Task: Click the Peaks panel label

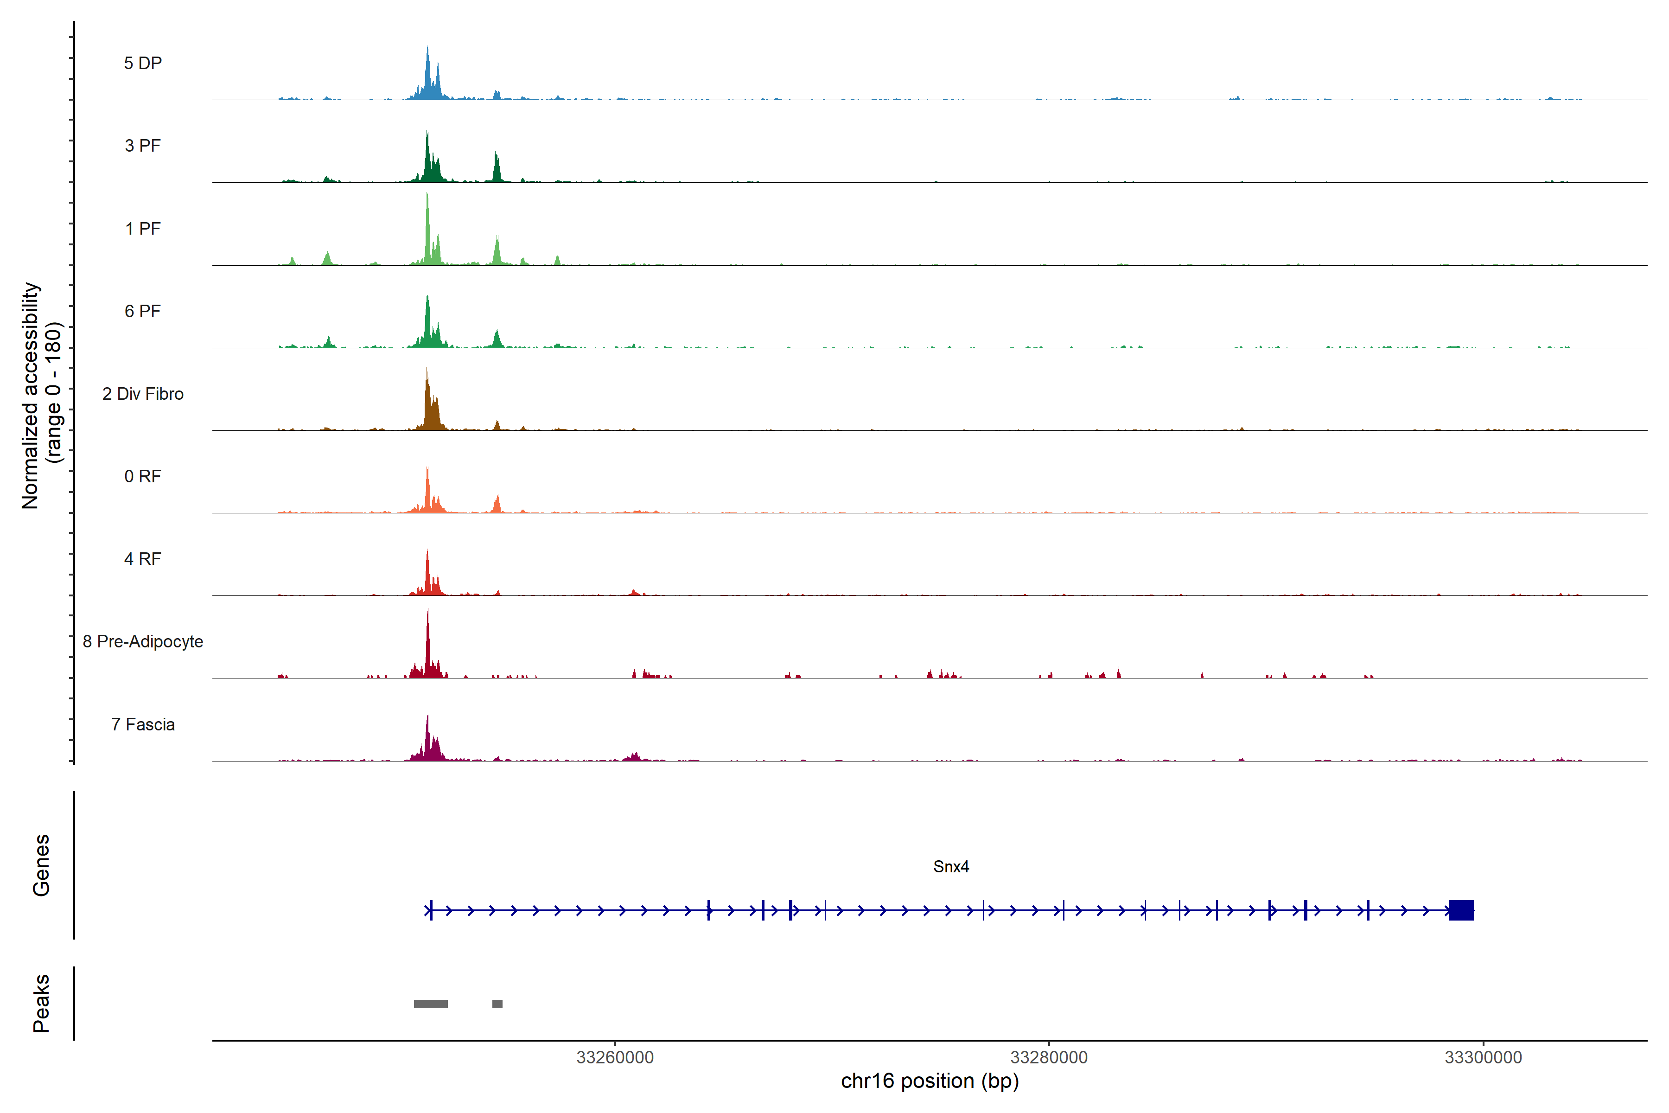Action: pos(41,1003)
